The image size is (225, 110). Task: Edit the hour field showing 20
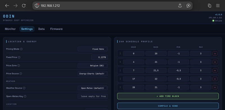[134, 87]
